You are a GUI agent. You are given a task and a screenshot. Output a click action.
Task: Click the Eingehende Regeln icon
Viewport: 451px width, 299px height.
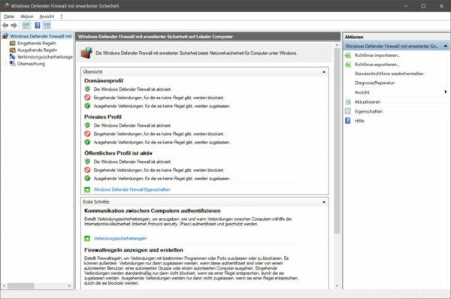pyautogui.click(x=12, y=43)
